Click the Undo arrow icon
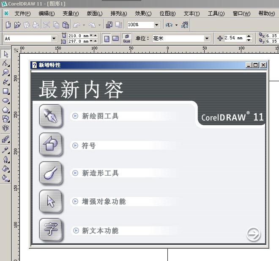The height and width of the screenshot is (261, 279). click(77, 25)
